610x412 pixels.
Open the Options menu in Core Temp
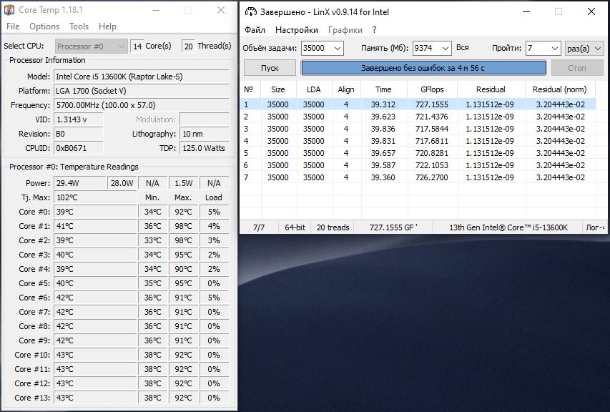[x=44, y=26]
